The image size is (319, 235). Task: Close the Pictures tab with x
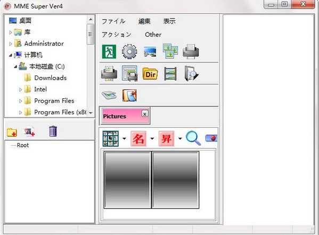coord(145,114)
